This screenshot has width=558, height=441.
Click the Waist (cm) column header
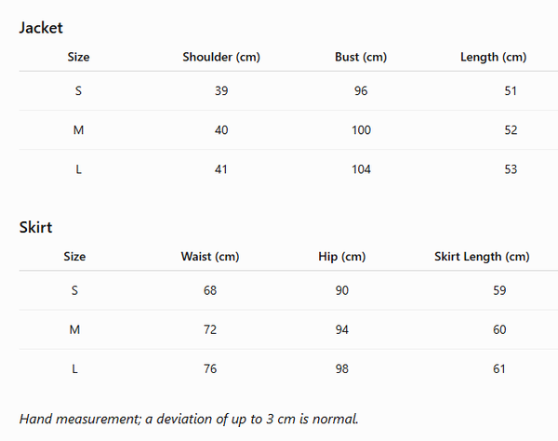tap(210, 257)
